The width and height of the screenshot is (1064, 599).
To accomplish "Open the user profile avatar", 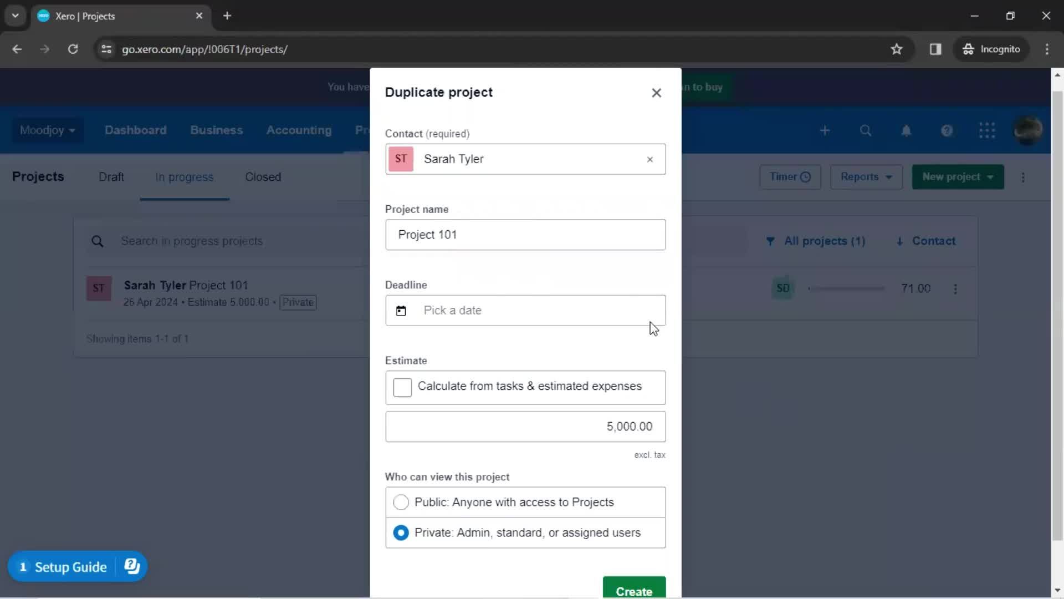I will [1028, 130].
